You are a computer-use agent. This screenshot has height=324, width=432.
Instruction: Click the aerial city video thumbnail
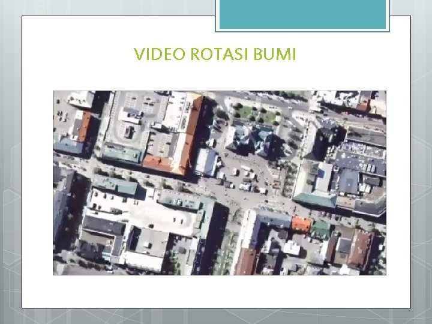[x=220, y=183]
